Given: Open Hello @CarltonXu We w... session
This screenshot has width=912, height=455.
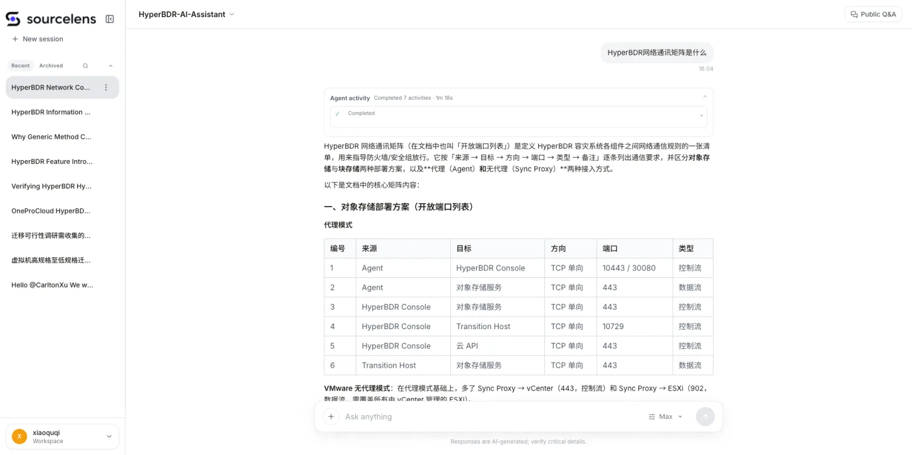Looking at the screenshot, I should click(x=62, y=285).
